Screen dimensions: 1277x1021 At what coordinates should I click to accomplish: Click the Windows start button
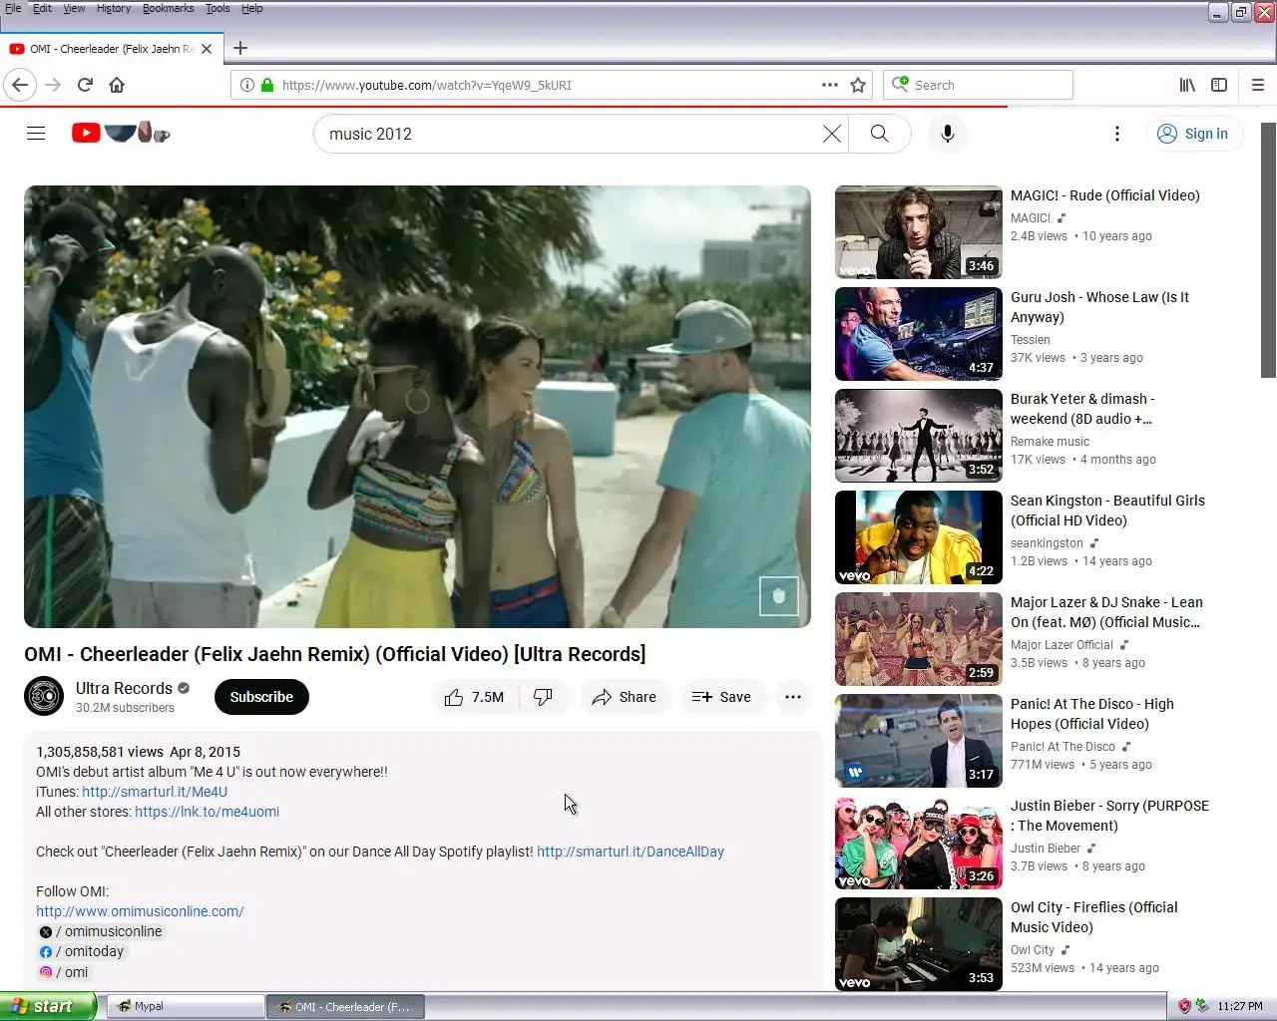[x=48, y=1006]
